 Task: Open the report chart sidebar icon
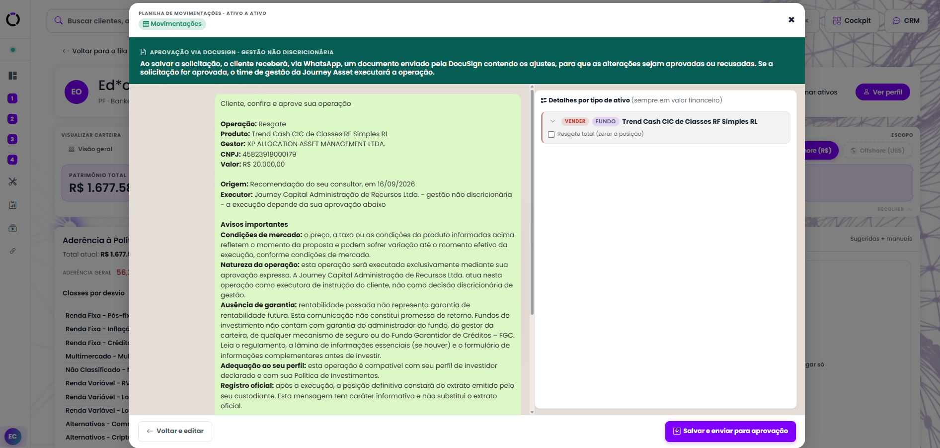13,205
